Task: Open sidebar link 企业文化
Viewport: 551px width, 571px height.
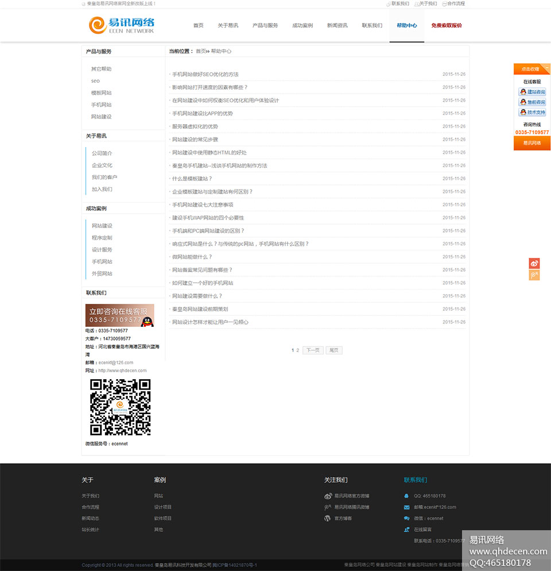Action: [x=102, y=165]
